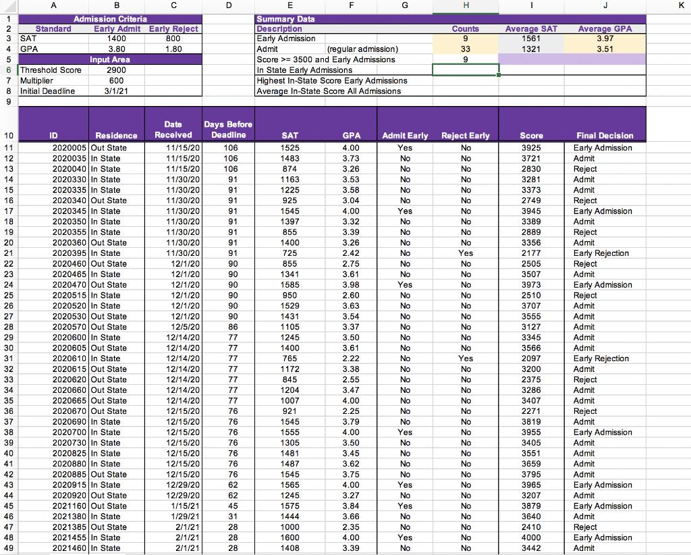The image size is (691, 555).
Task: Select the Score 4000 cell
Action: [x=531, y=537]
